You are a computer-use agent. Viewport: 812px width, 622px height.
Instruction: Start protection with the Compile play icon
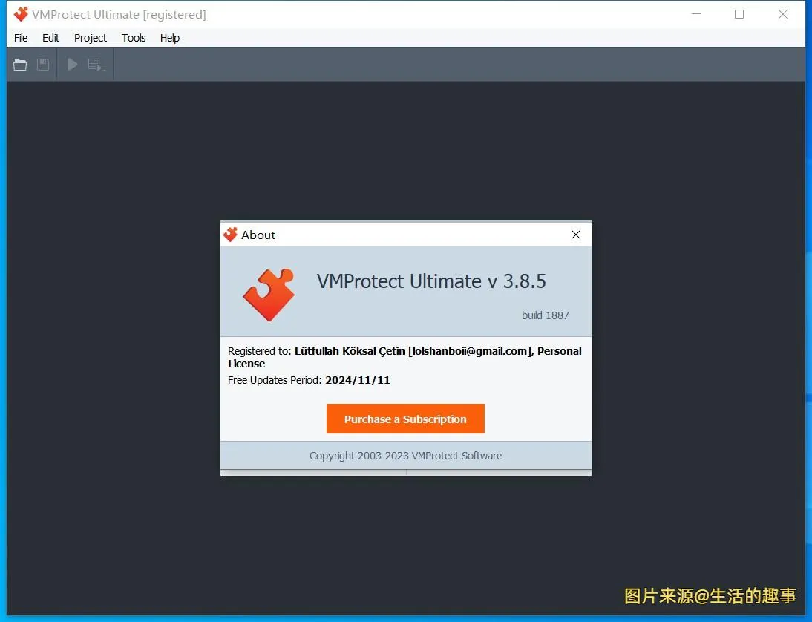click(x=72, y=64)
